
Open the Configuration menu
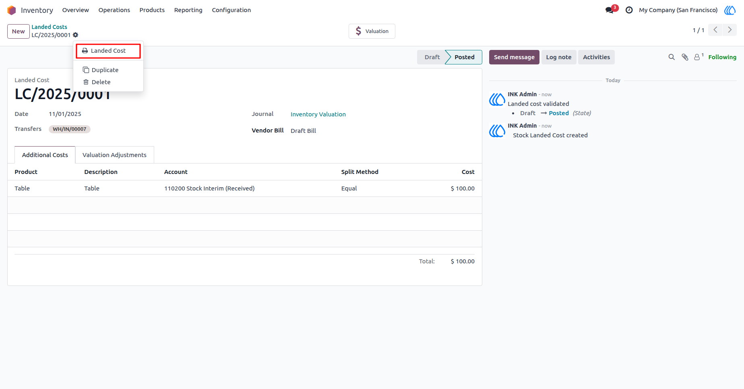(231, 10)
